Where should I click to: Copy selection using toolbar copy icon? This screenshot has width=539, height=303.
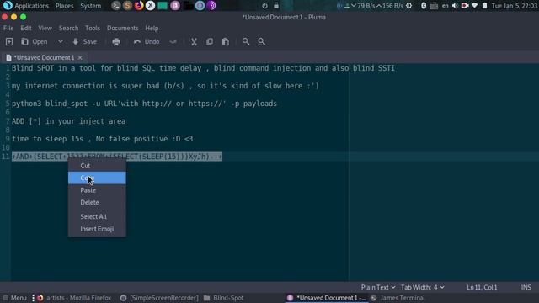tap(210, 41)
